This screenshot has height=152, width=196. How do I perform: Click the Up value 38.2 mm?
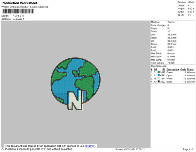coord(172,41)
